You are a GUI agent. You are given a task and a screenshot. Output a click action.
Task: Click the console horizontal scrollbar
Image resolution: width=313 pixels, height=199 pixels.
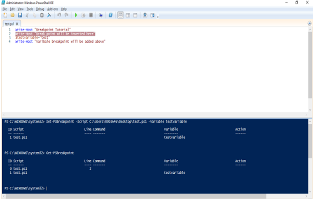coord(135,196)
